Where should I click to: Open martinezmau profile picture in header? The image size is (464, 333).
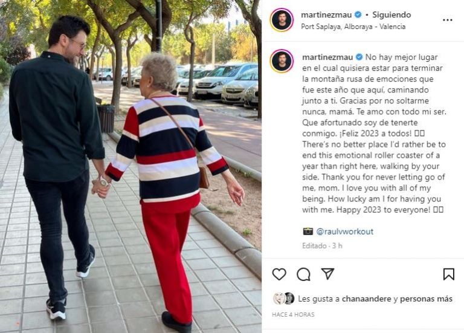coord(282,20)
